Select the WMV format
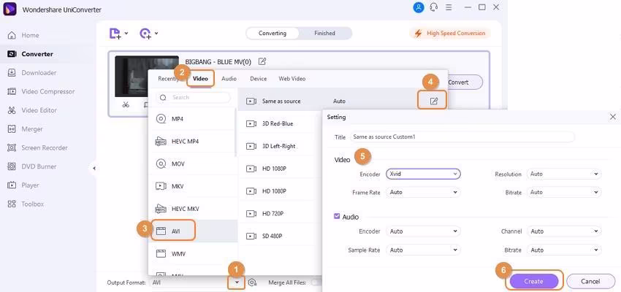The height and width of the screenshot is (292, 621). [x=192, y=253]
